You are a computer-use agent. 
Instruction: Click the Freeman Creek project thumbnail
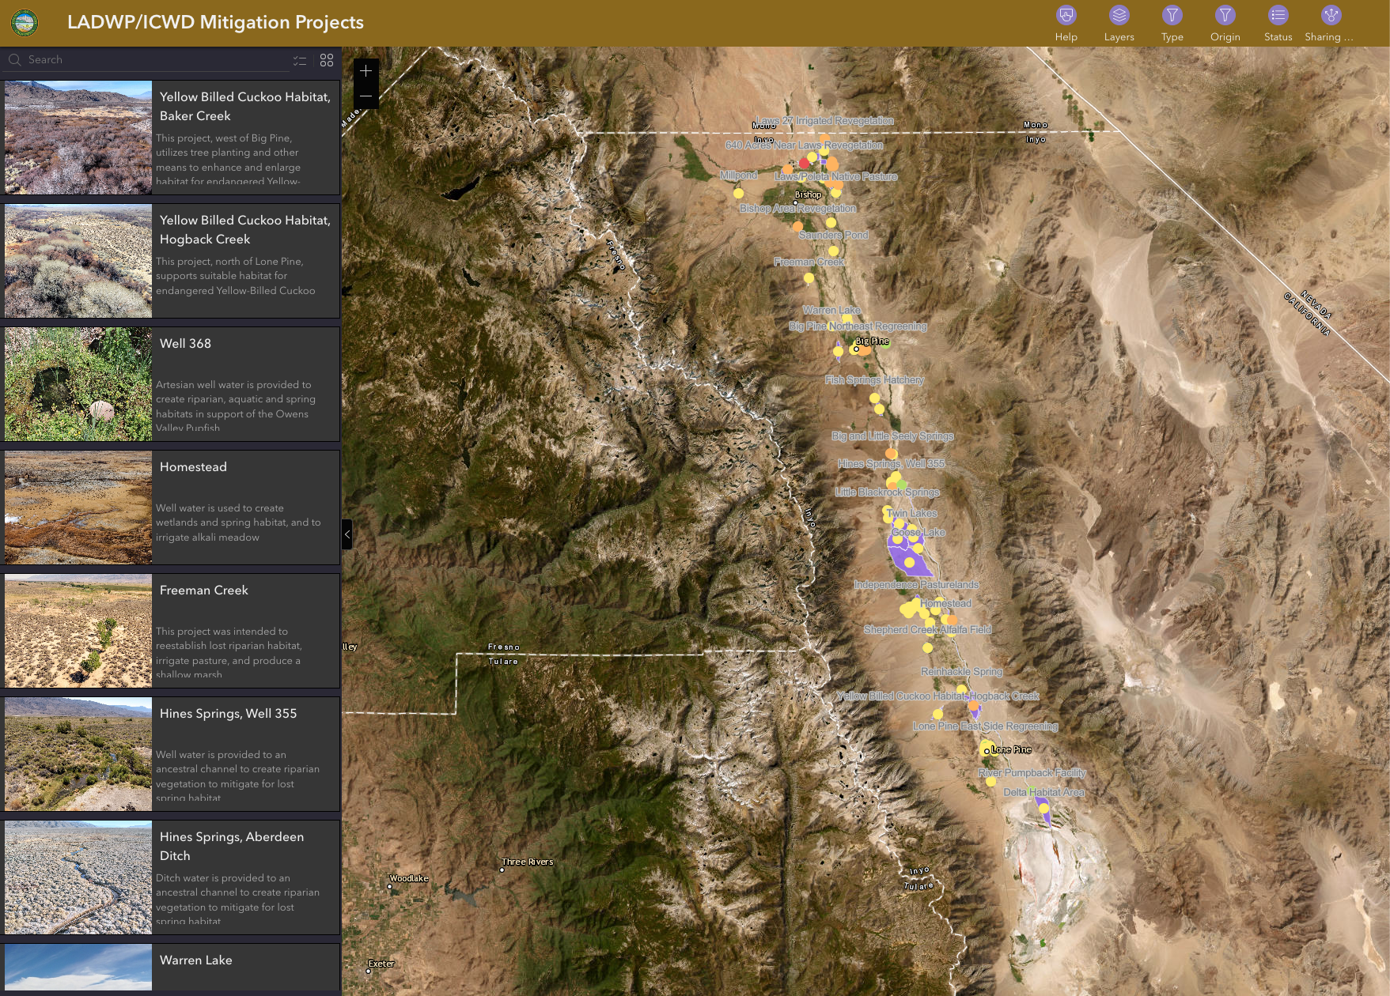point(78,631)
